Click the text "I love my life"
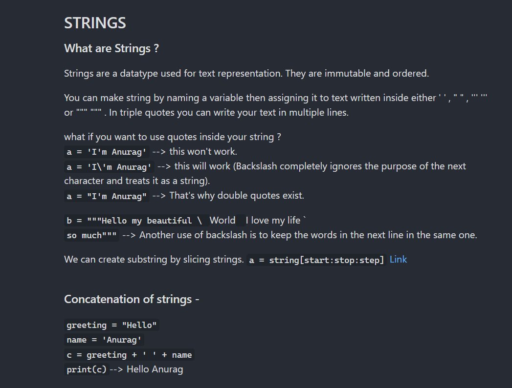 coord(273,220)
